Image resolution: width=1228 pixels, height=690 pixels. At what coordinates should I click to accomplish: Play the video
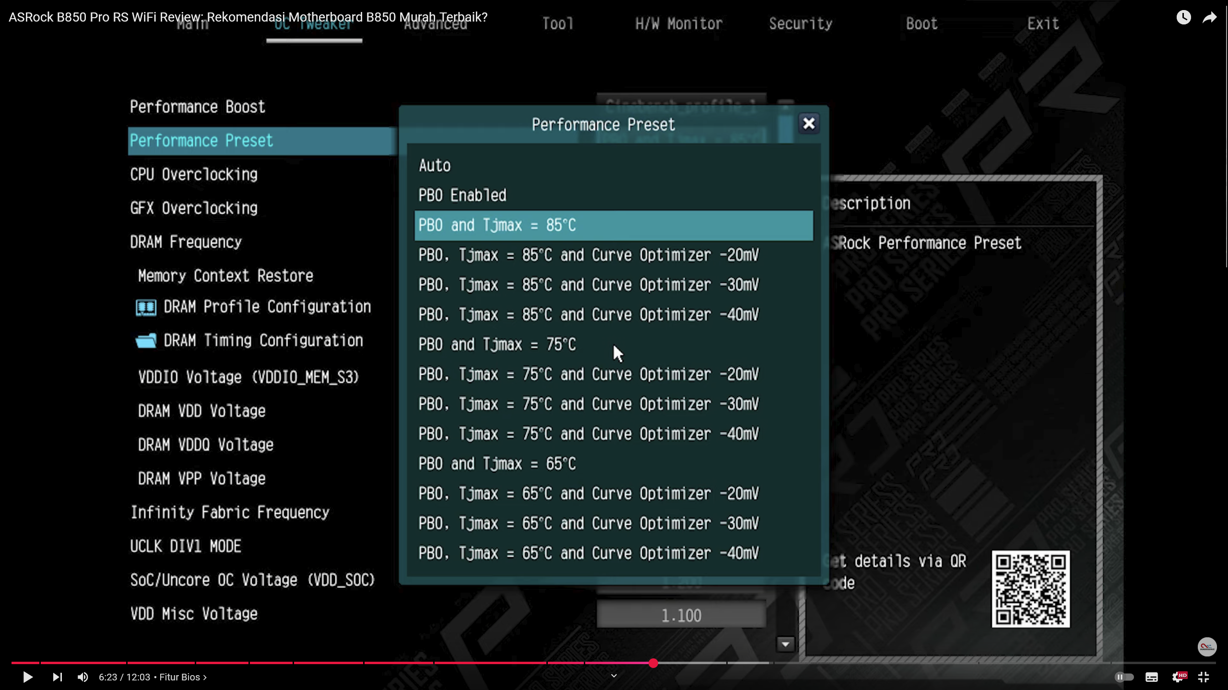[28, 677]
